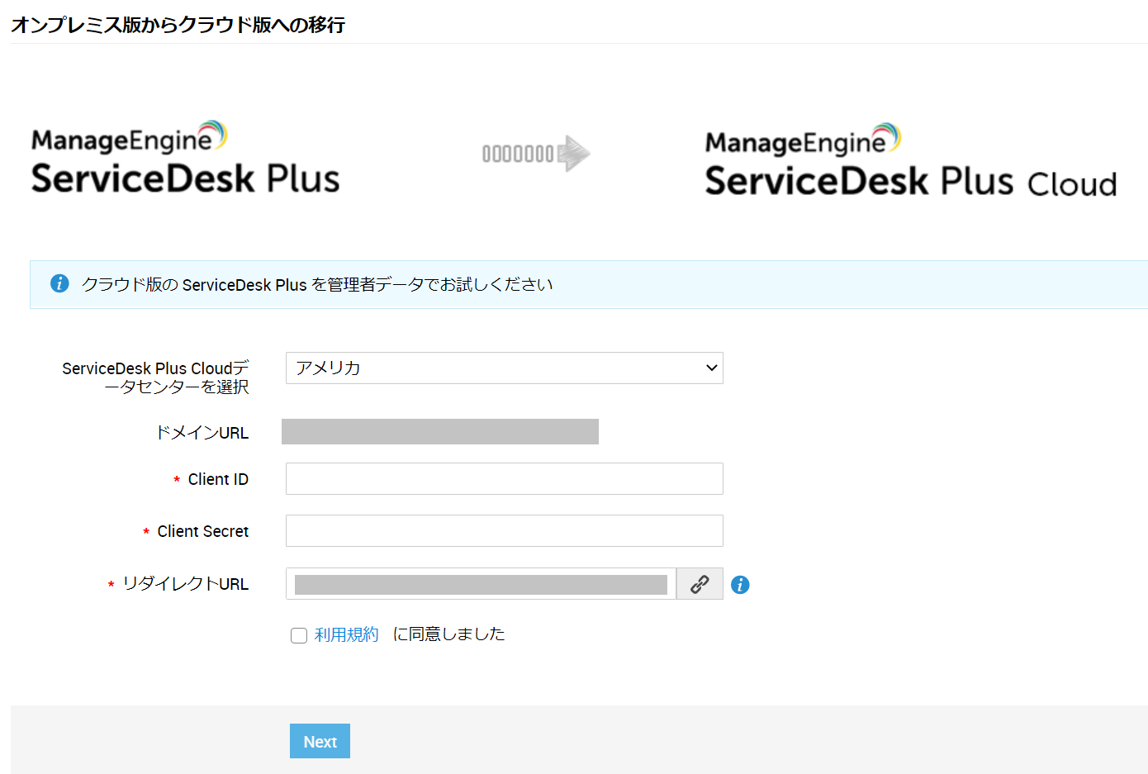Click the link icon beside redirect URL
1148x774 pixels.
pyautogui.click(x=700, y=584)
